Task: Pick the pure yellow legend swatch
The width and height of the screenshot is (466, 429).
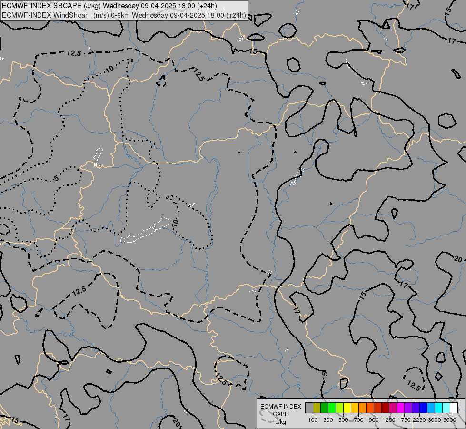Action: click(x=347, y=408)
